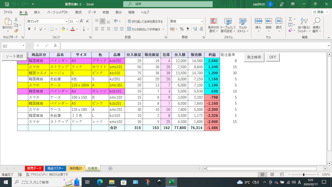Viewport: 332px width, 187px height.
Task: Switch to the データ (Data) ribbon tab
Action: click(92, 12)
